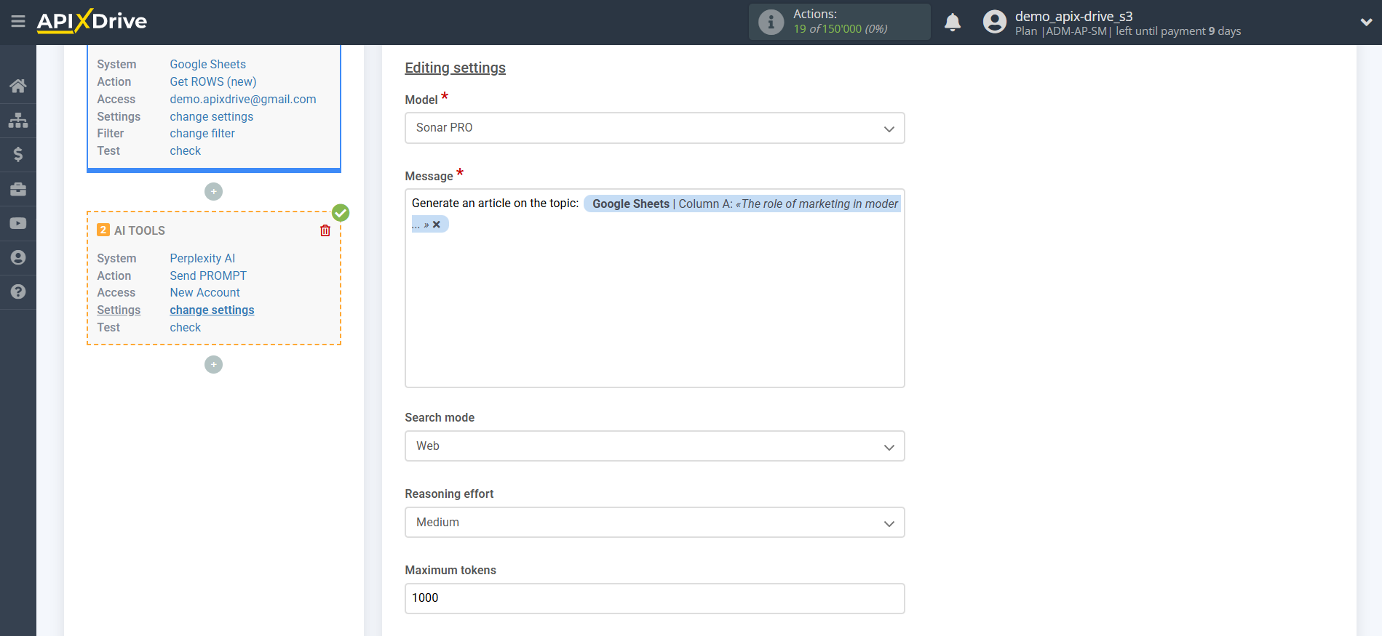Open the profile sidebar icon
Image resolution: width=1382 pixels, height=636 pixels.
(18, 257)
